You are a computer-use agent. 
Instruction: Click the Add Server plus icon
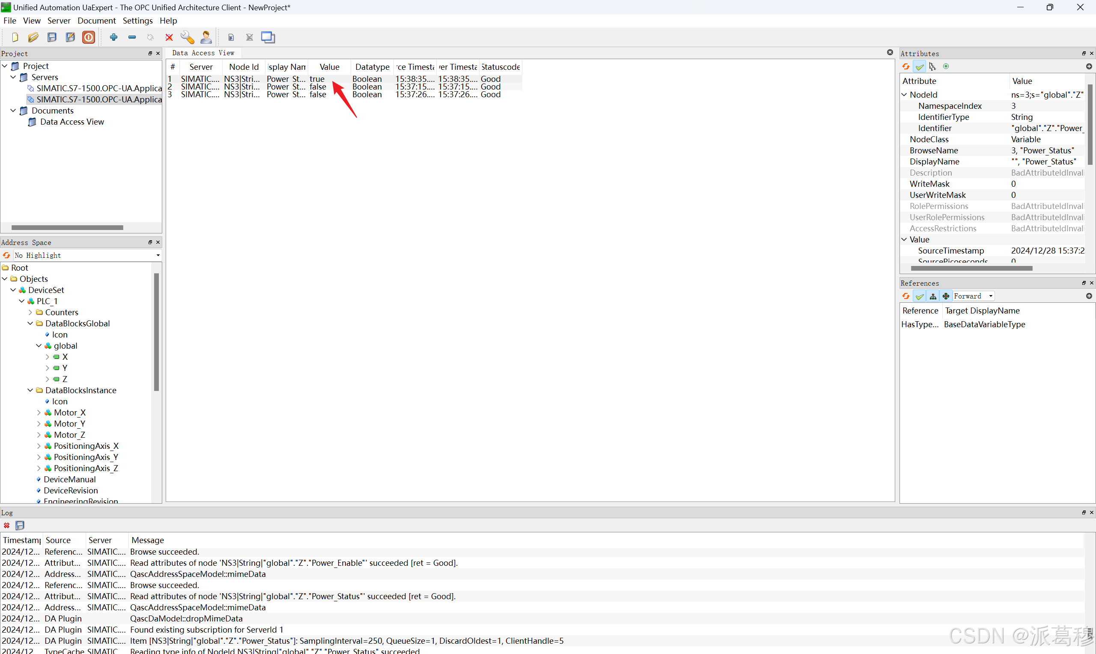tap(113, 37)
